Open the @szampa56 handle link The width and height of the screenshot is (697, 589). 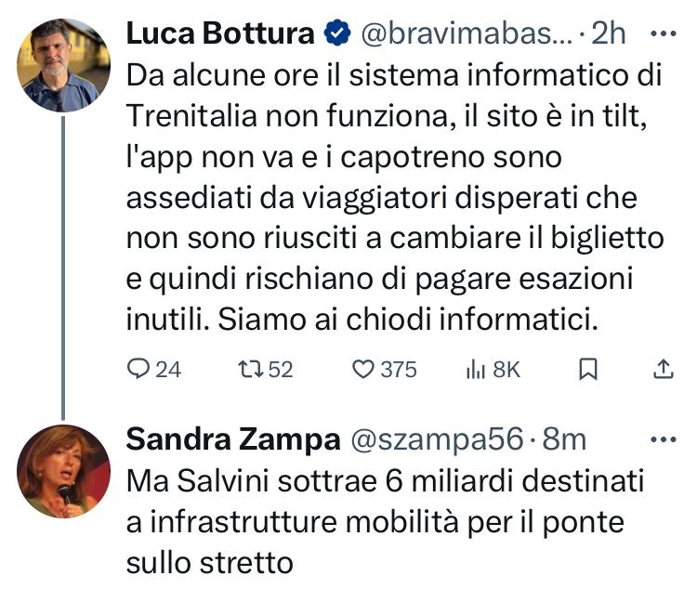point(437,439)
